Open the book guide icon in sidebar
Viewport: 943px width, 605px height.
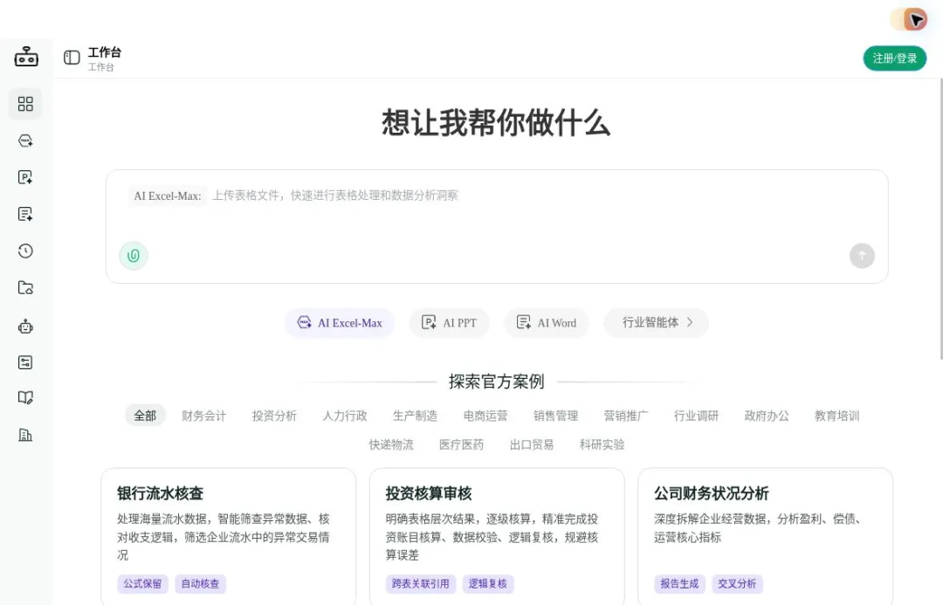(25, 397)
